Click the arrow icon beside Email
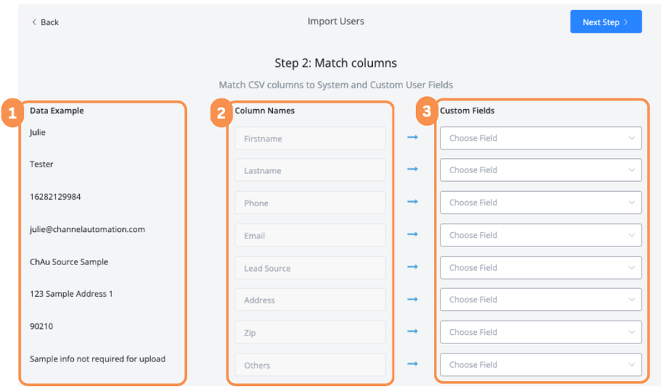Image resolution: width=661 pixels, height=388 pixels. (x=412, y=234)
